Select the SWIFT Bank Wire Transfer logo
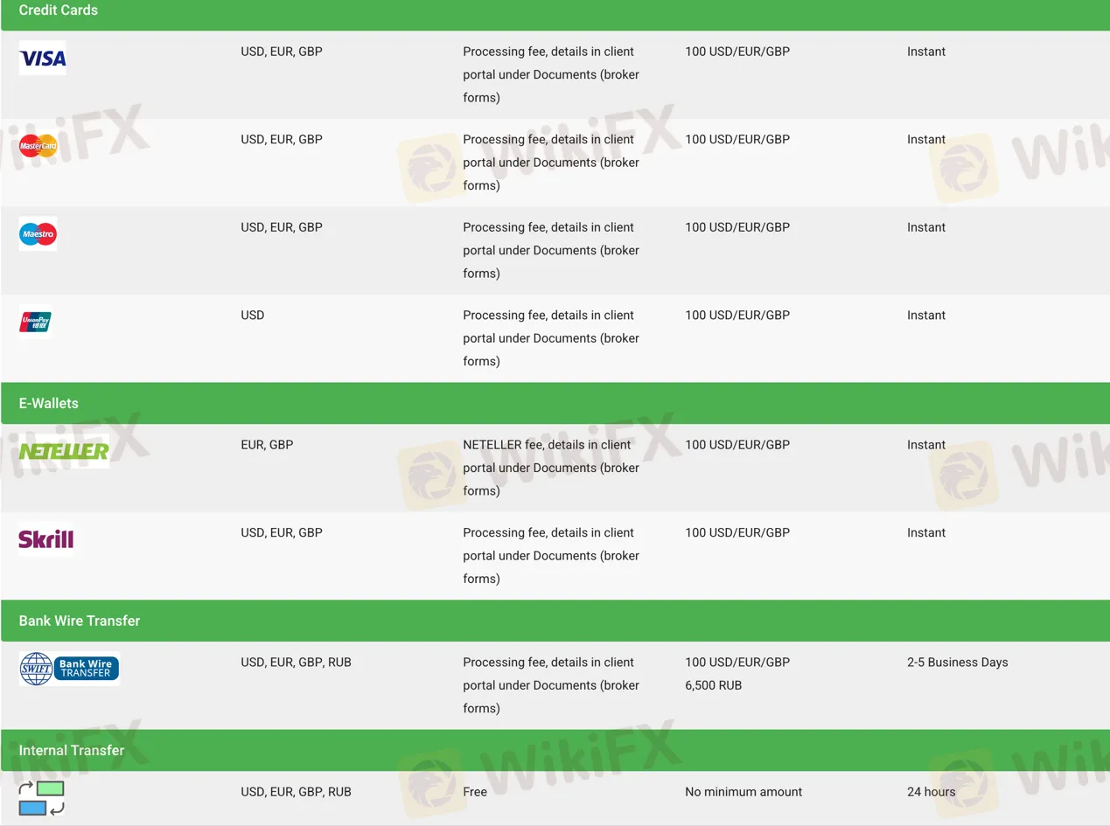The height and width of the screenshot is (826, 1110). [x=69, y=669]
